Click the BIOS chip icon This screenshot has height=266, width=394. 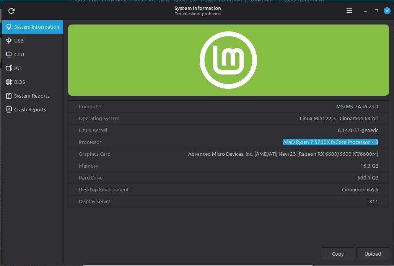point(9,82)
